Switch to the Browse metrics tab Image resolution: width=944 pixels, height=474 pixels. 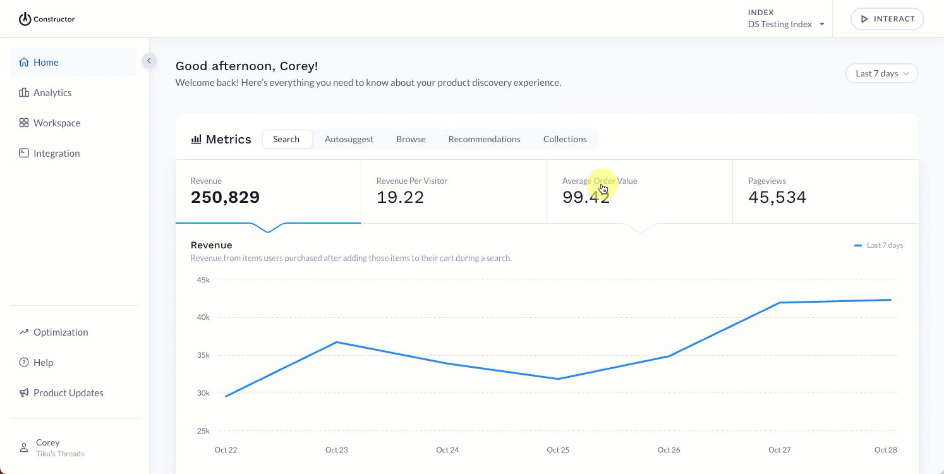click(411, 139)
